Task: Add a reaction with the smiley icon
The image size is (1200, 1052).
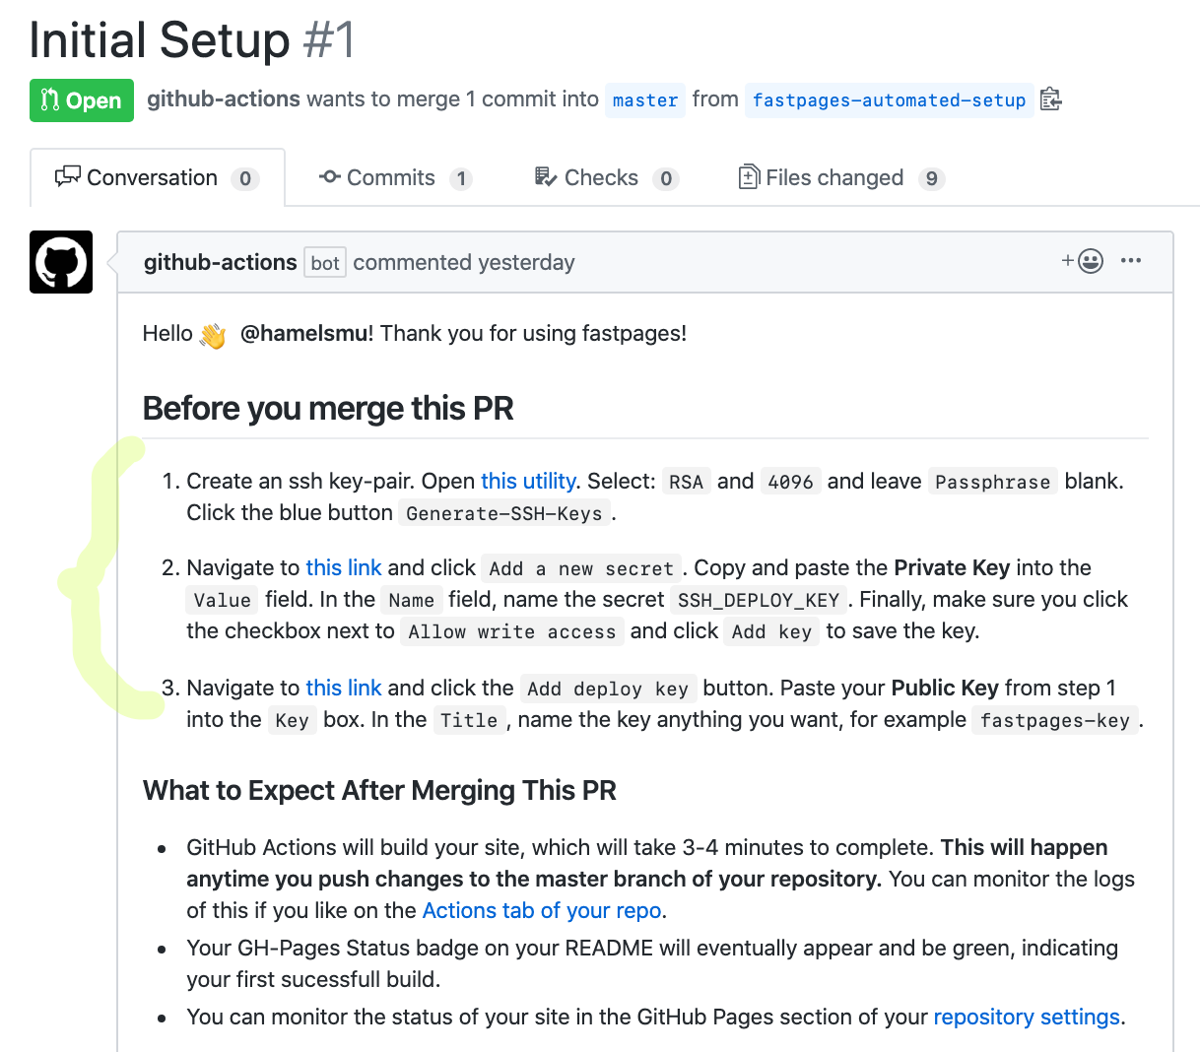Action: click(x=1083, y=261)
